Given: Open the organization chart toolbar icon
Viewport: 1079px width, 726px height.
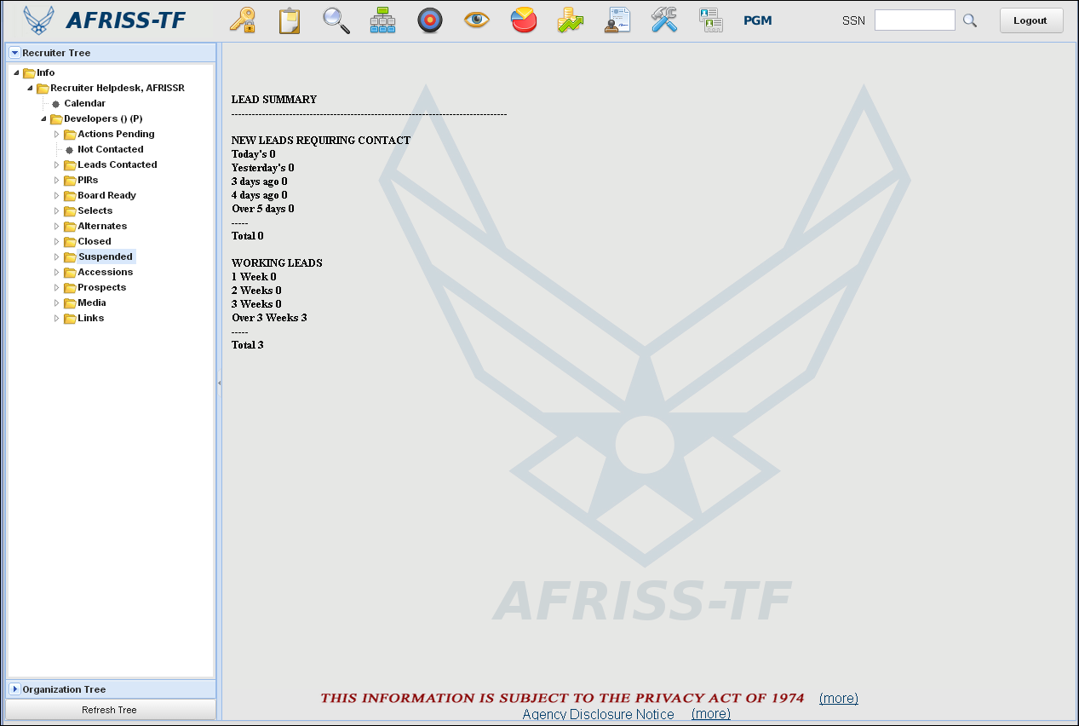Looking at the screenshot, I should [382, 20].
